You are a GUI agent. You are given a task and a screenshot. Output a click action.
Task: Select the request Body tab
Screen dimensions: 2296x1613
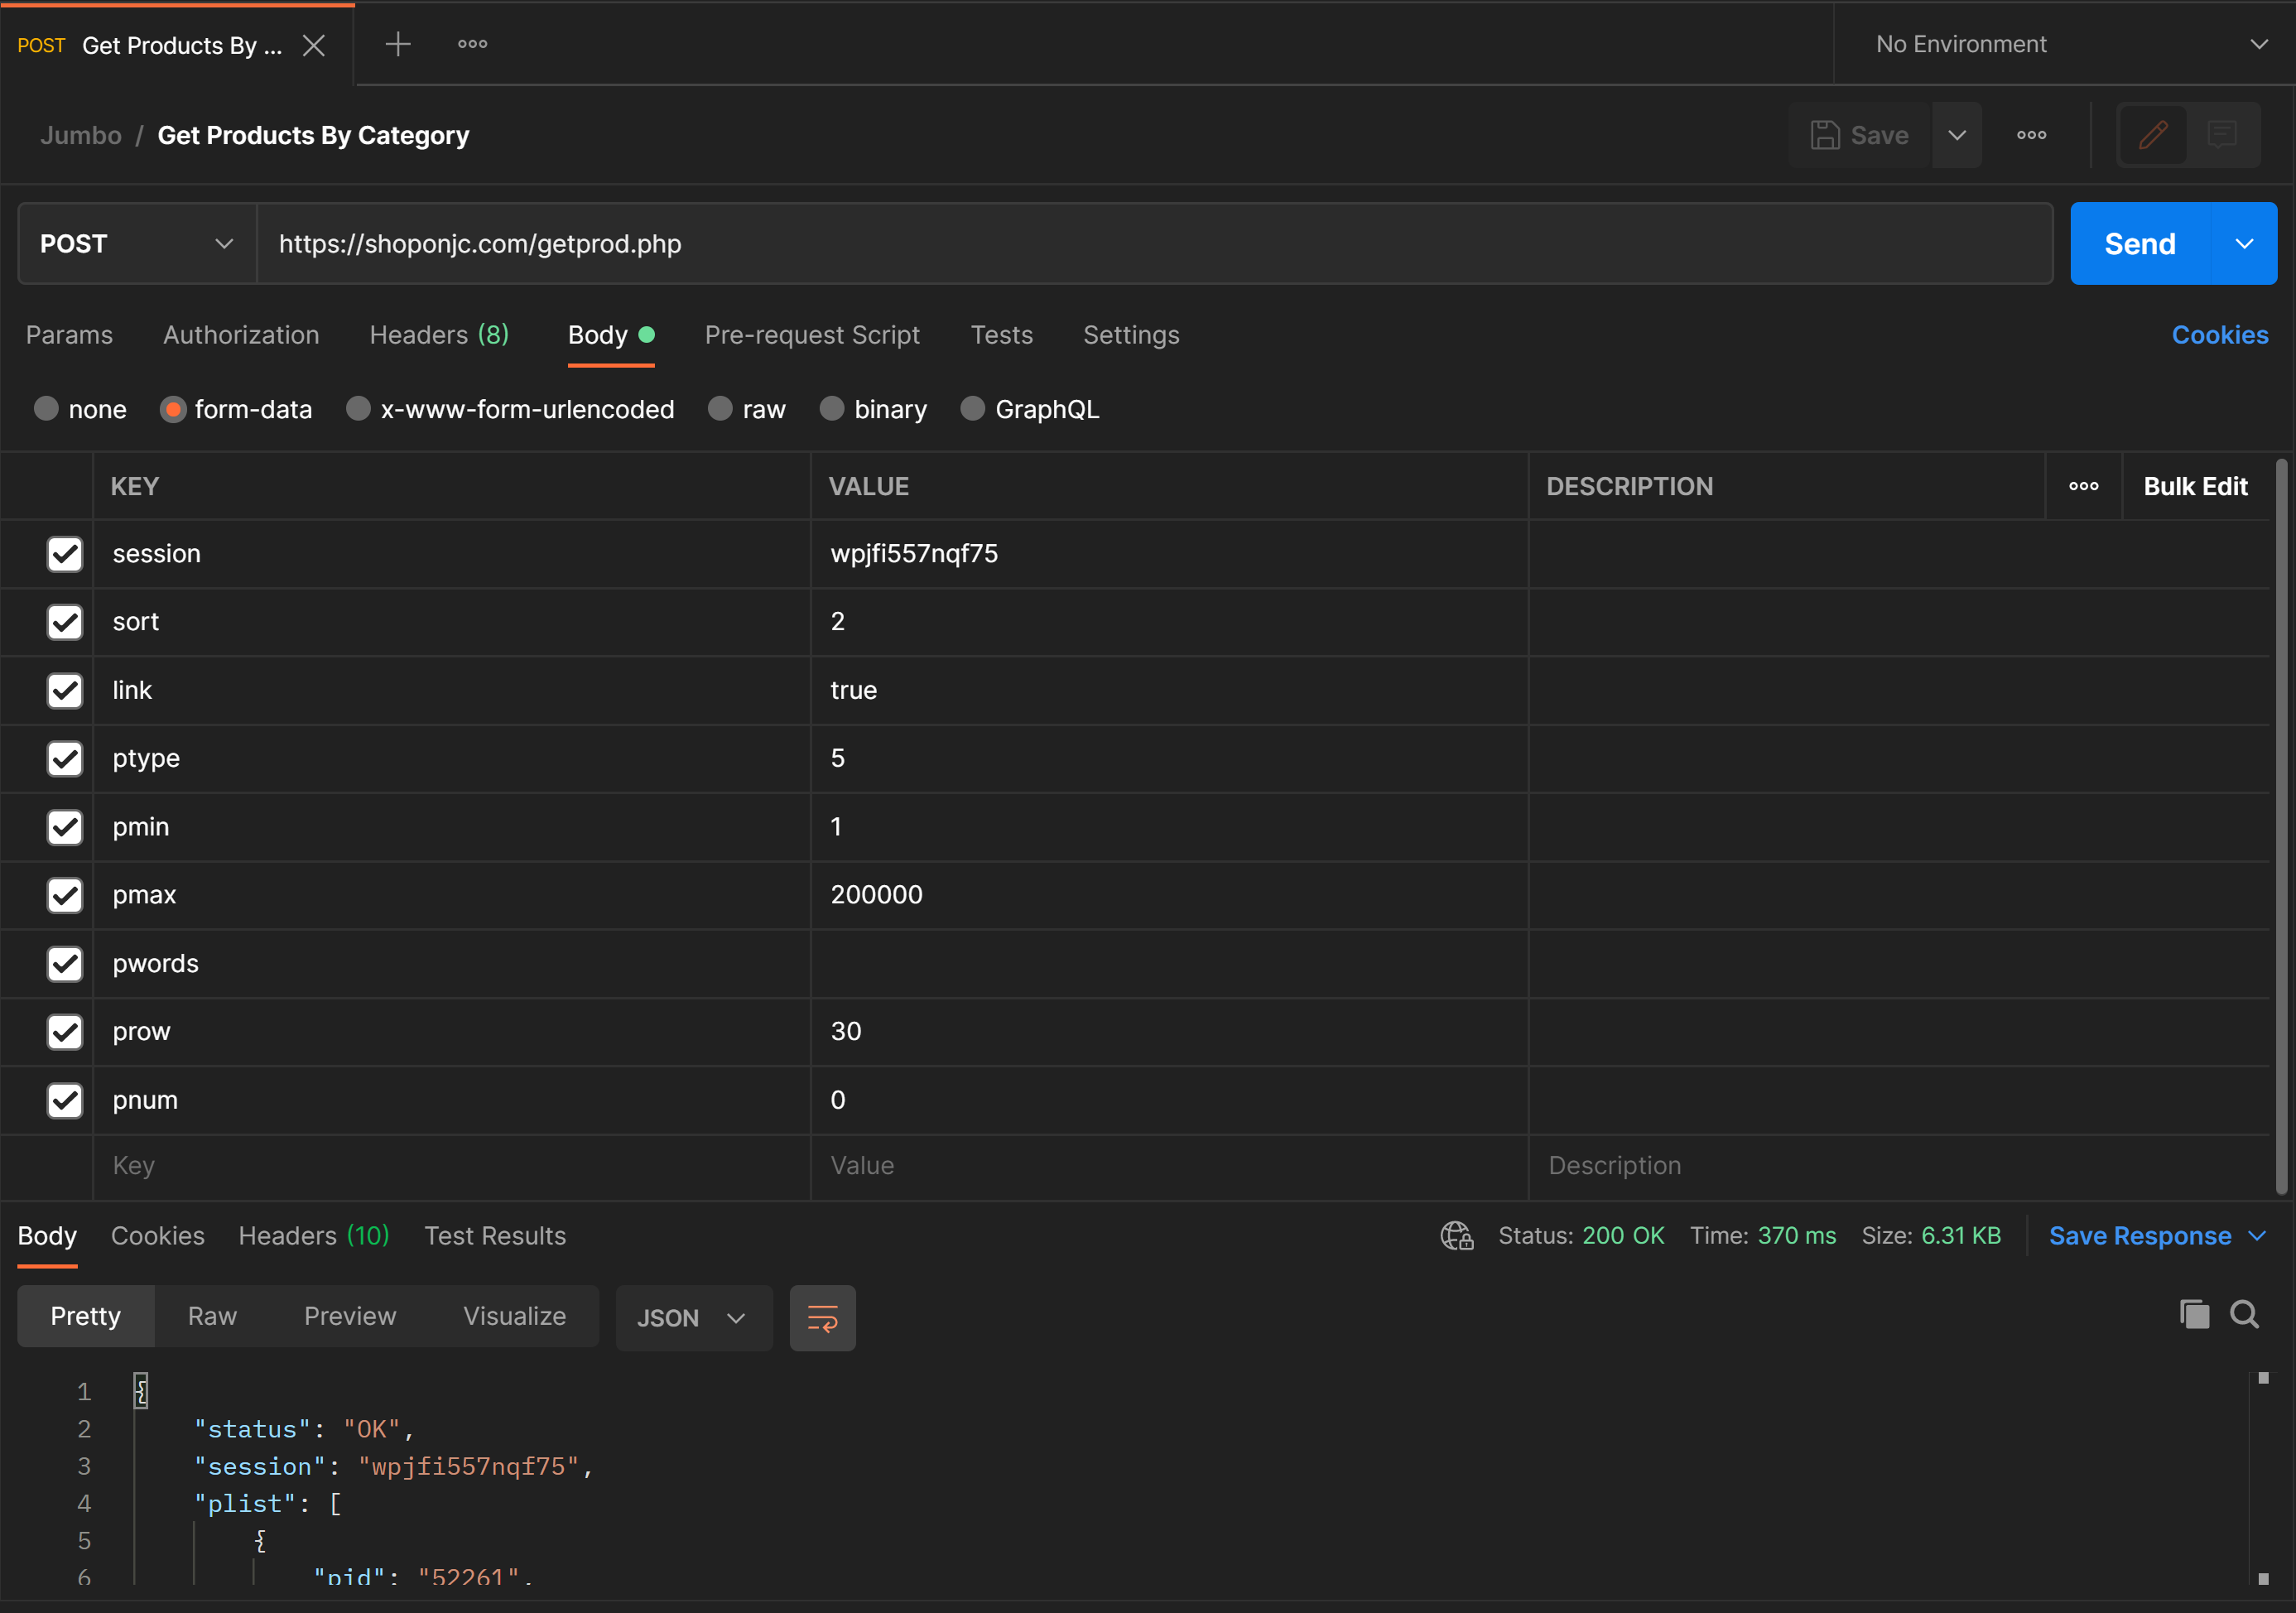[x=611, y=335]
